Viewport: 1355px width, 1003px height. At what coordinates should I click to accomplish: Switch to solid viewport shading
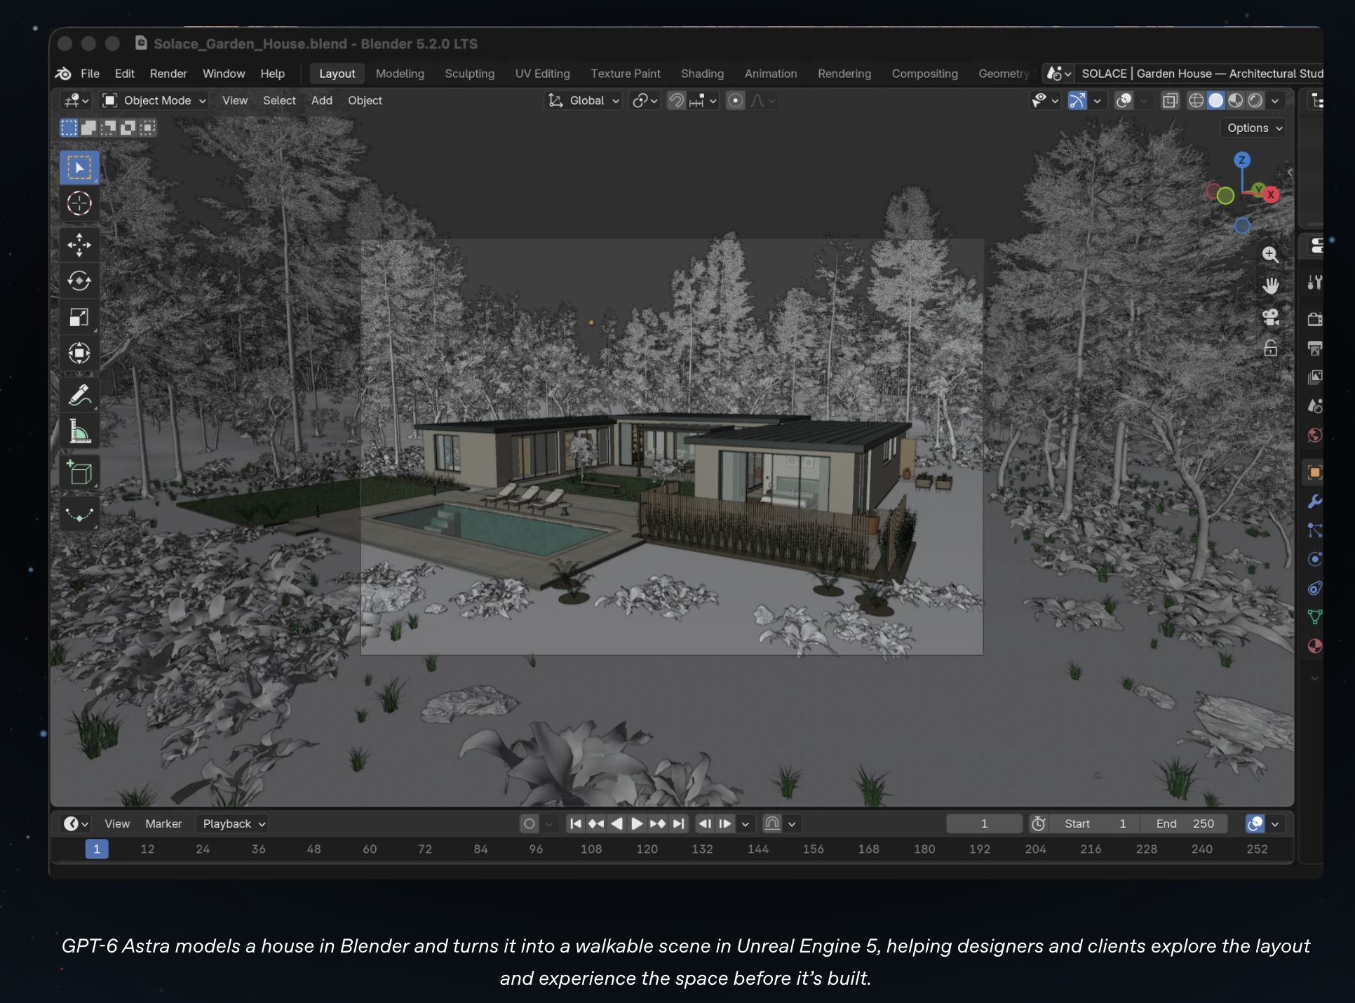(x=1216, y=100)
